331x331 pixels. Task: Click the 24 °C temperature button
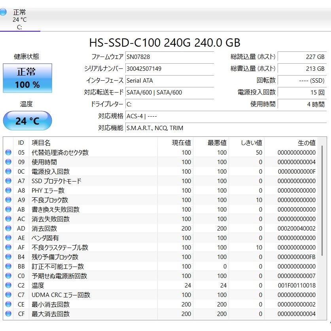coord(27,121)
